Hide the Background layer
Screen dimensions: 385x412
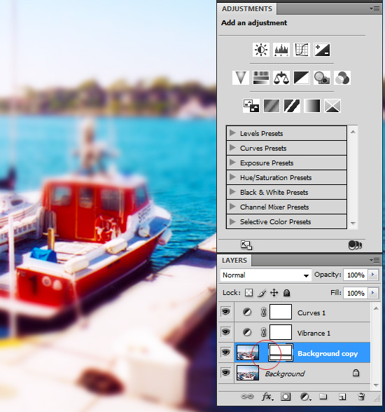(x=225, y=373)
